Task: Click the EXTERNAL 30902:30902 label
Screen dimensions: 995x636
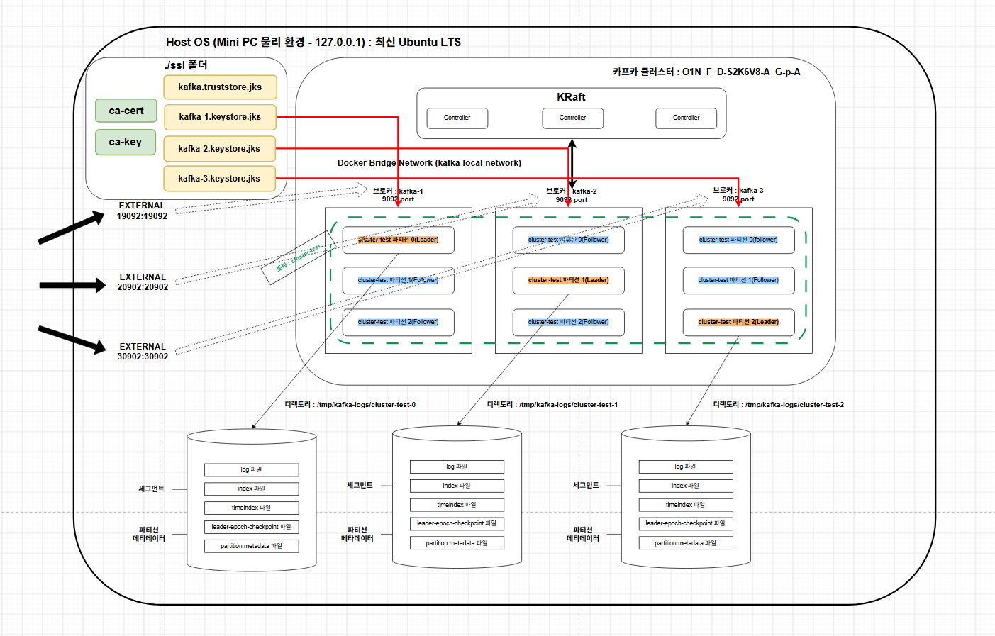Action: coord(143,352)
